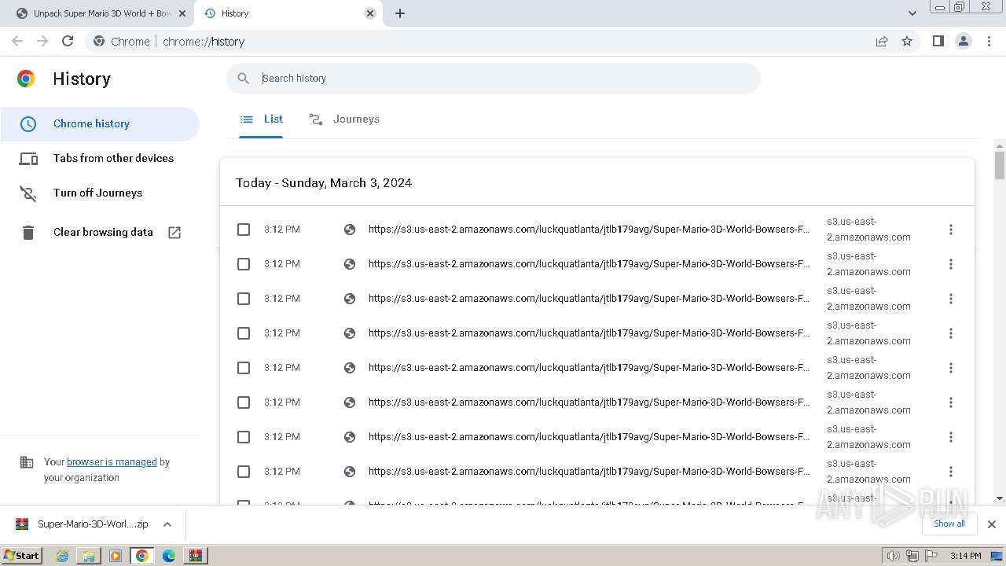The image size is (1006, 566).
Task: Share this page via the address bar icon
Action: (x=882, y=41)
